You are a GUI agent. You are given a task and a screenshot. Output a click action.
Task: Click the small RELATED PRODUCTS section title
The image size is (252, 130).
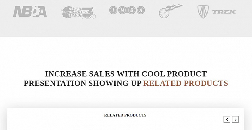click(125, 115)
